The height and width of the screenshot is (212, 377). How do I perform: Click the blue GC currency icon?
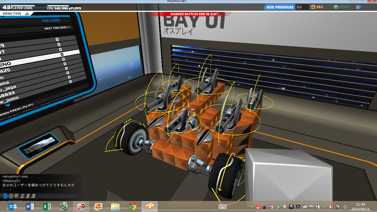pos(358,7)
